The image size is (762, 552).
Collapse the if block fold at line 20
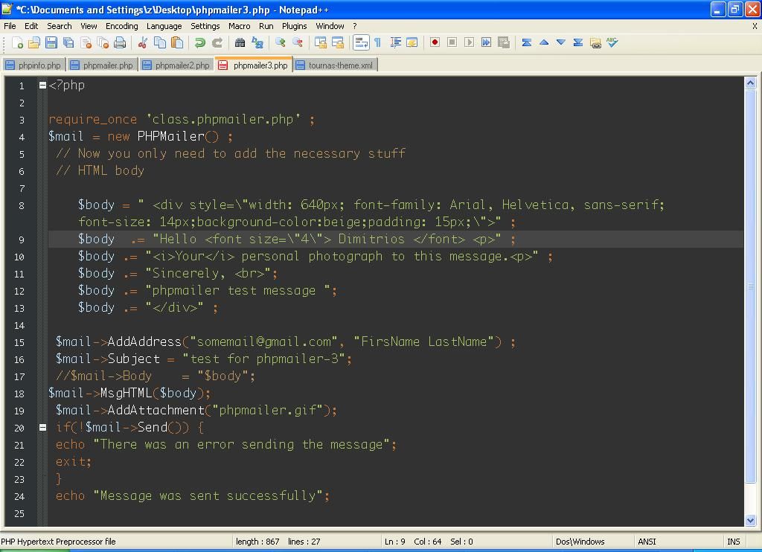click(42, 427)
